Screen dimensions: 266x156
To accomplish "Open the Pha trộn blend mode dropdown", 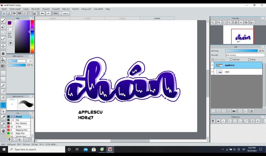I will [245, 55].
